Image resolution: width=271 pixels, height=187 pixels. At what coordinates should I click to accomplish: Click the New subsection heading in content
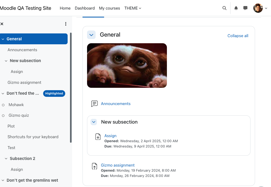coord(119,122)
